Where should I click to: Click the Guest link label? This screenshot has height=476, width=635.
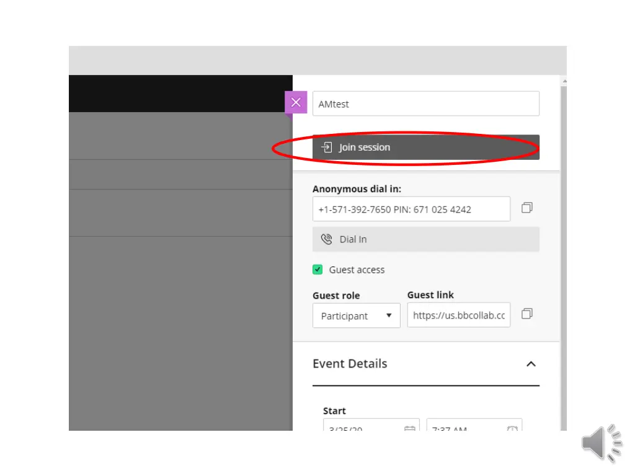pos(430,295)
